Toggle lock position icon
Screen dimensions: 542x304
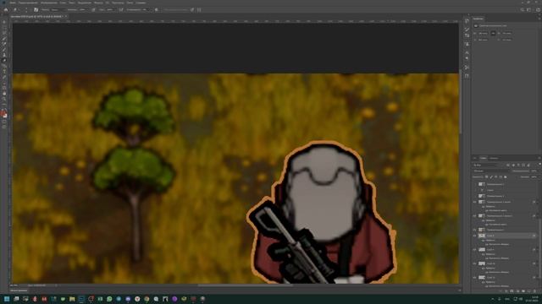[495, 176]
